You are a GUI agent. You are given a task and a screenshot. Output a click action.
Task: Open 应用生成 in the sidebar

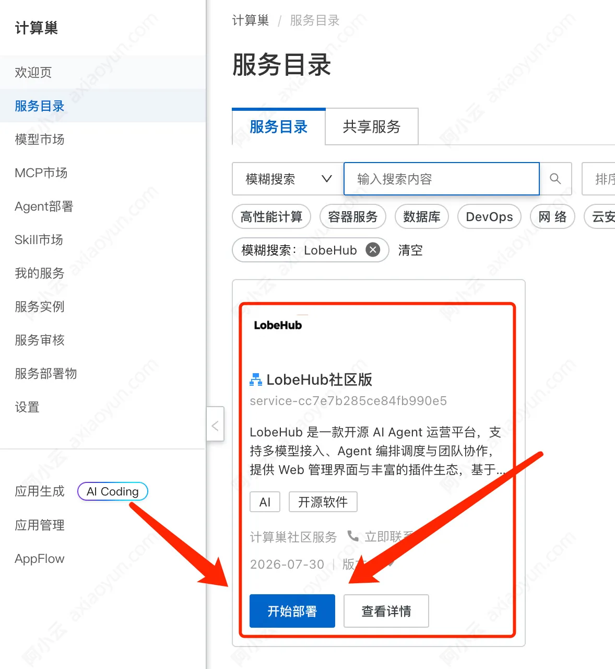(40, 491)
